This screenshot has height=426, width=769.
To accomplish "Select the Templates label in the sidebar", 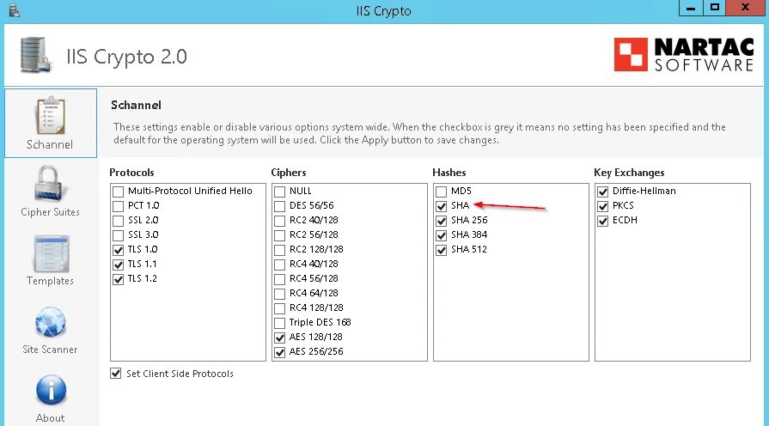I will coord(50,281).
